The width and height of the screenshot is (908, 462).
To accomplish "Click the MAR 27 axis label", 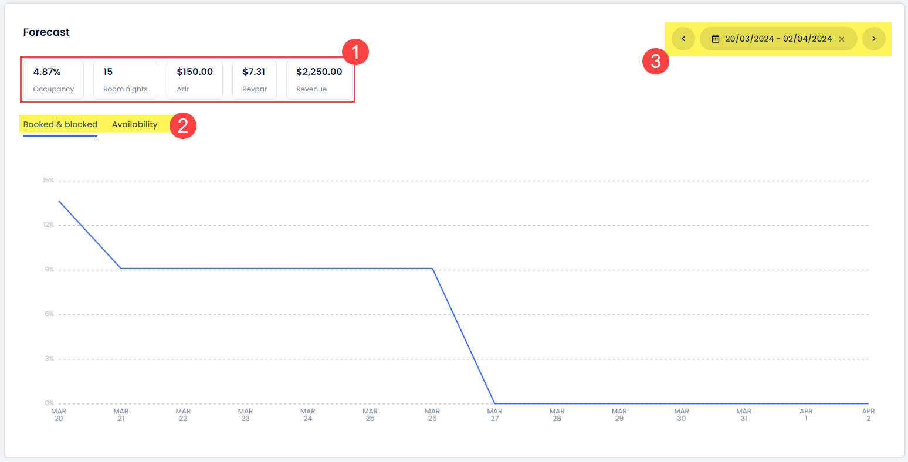I will click(x=494, y=415).
